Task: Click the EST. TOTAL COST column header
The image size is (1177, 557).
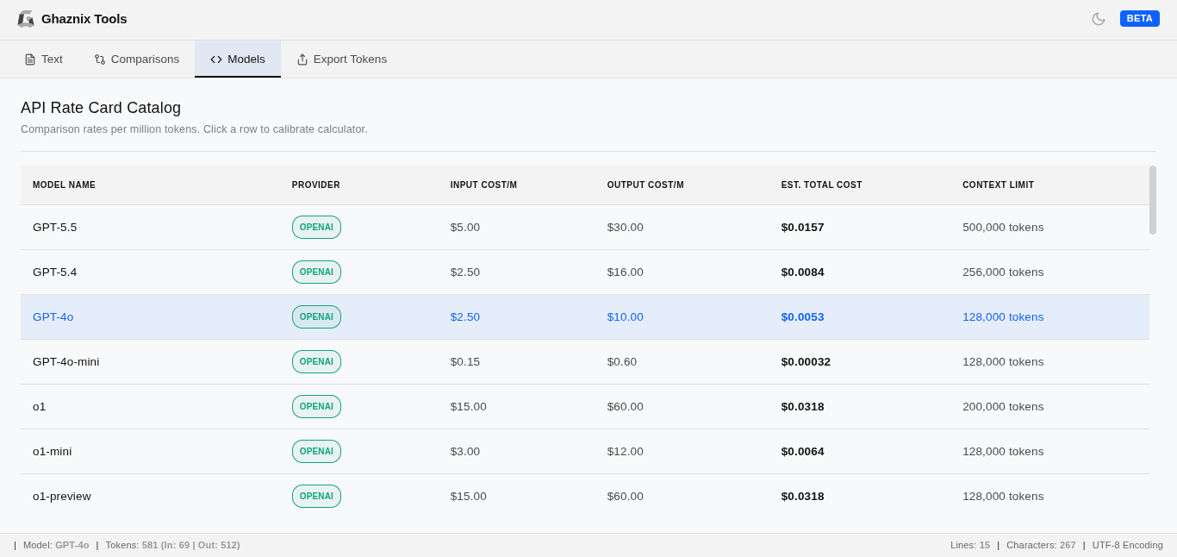Action: click(822, 185)
